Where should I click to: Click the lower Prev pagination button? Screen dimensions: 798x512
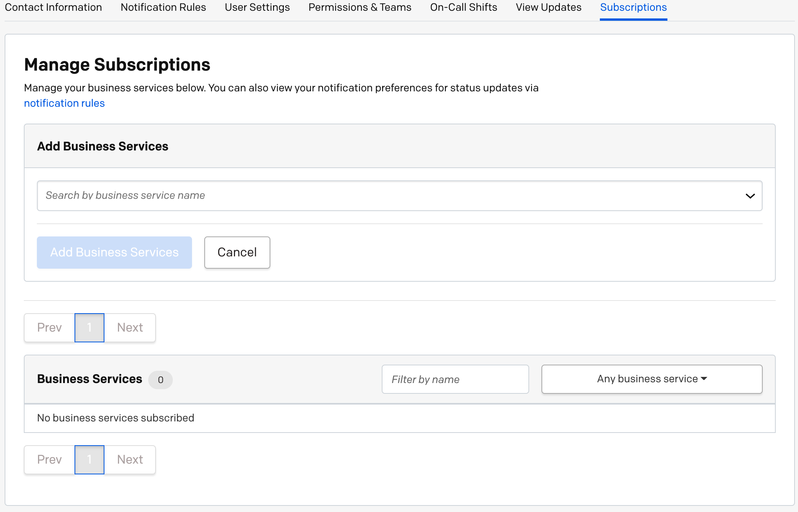click(50, 460)
